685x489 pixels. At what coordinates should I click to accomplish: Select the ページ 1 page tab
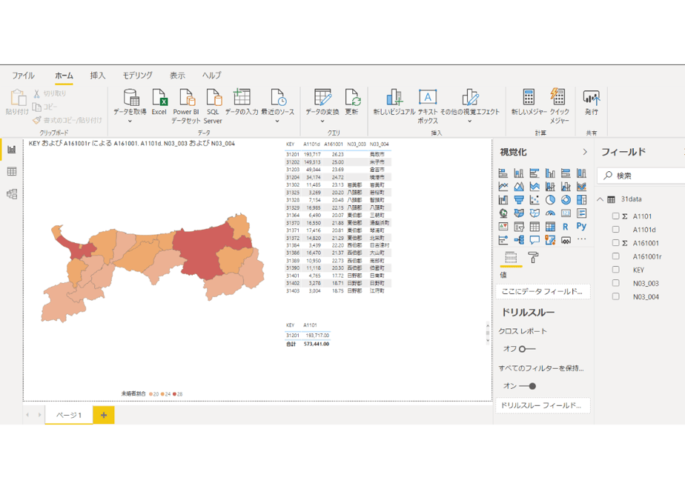(x=69, y=415)
